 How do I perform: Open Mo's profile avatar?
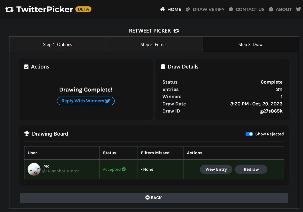[34, 169]
